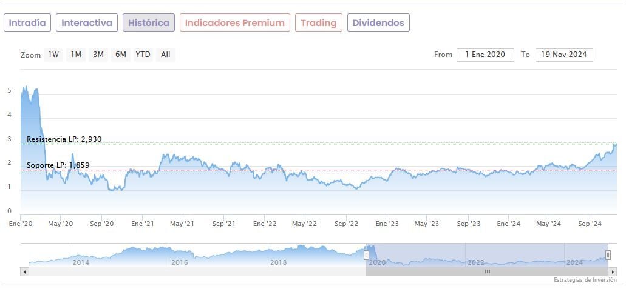Set zoom range to 1W
The image size is (626, 289).
(x=53, y=55)
